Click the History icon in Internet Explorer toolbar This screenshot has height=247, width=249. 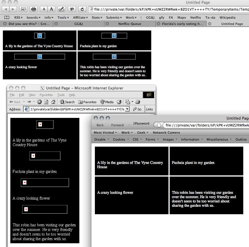click(119, 102)
